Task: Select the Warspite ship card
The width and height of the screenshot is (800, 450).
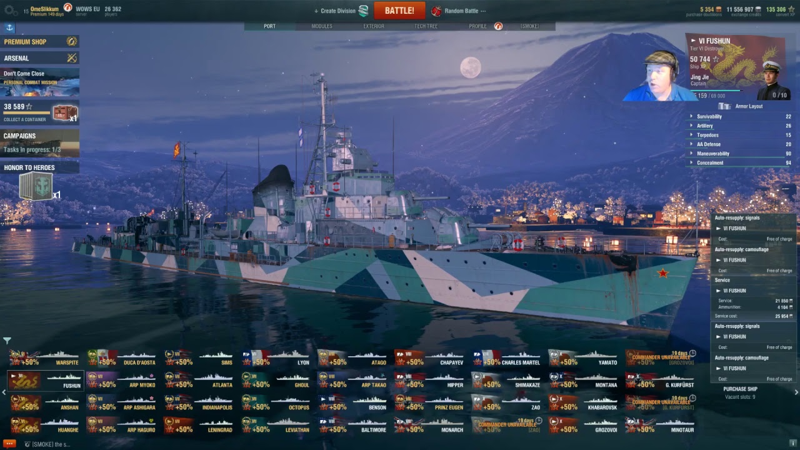Action: point(44,359)
